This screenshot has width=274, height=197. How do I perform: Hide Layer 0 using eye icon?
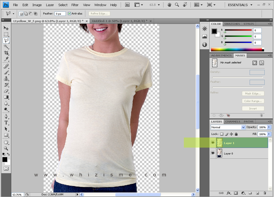click(213, 153)
